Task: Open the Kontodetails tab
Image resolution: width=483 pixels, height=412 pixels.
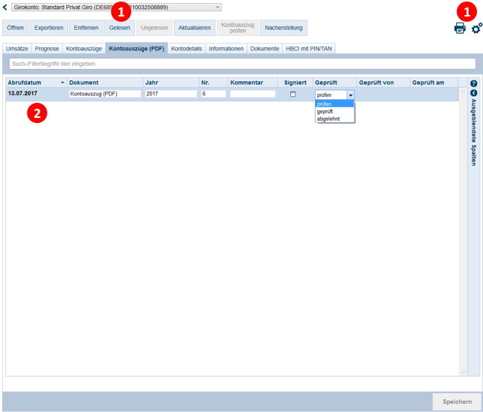Action: click(186, 48)
